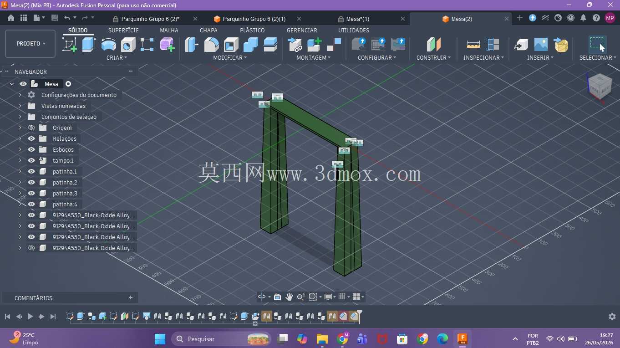Open the CHAPA tab

[208, 30]
